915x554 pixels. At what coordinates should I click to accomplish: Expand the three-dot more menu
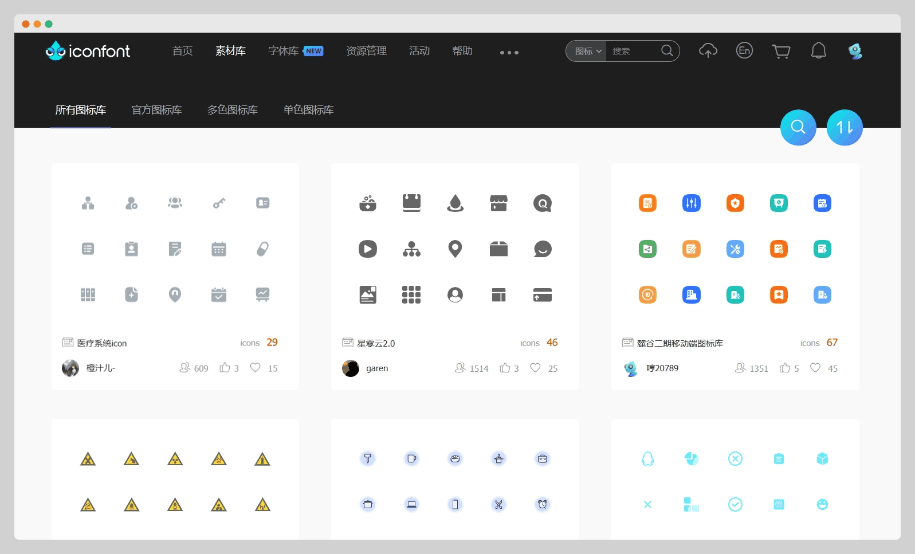(509, 52)
